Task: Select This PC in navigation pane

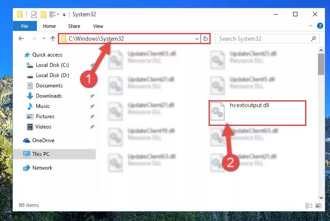Action: [x=54, y=154]
